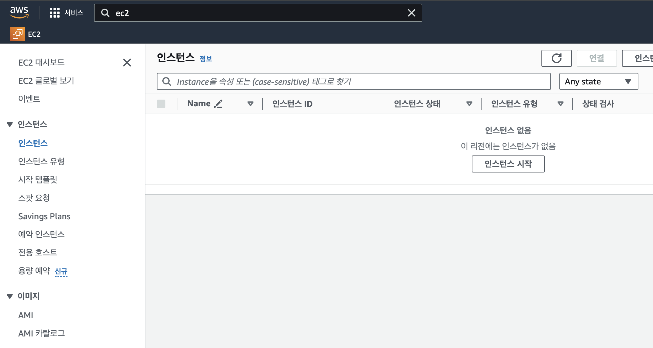Image resolution: width=653 pixels, height=348 pixels.
Task: Click the magnifier icon in instance filter
Action: coord(167,81)
